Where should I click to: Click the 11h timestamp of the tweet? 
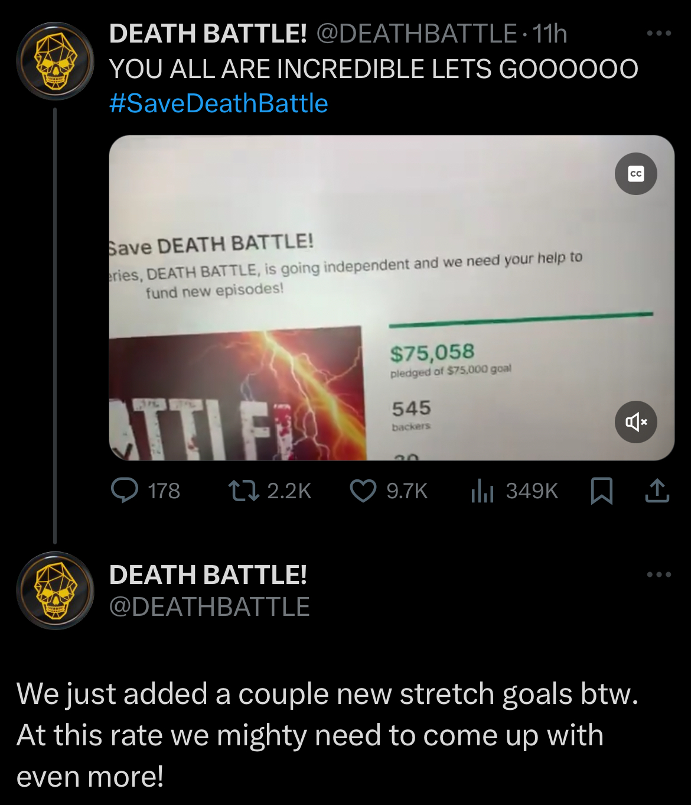point(550,34)
